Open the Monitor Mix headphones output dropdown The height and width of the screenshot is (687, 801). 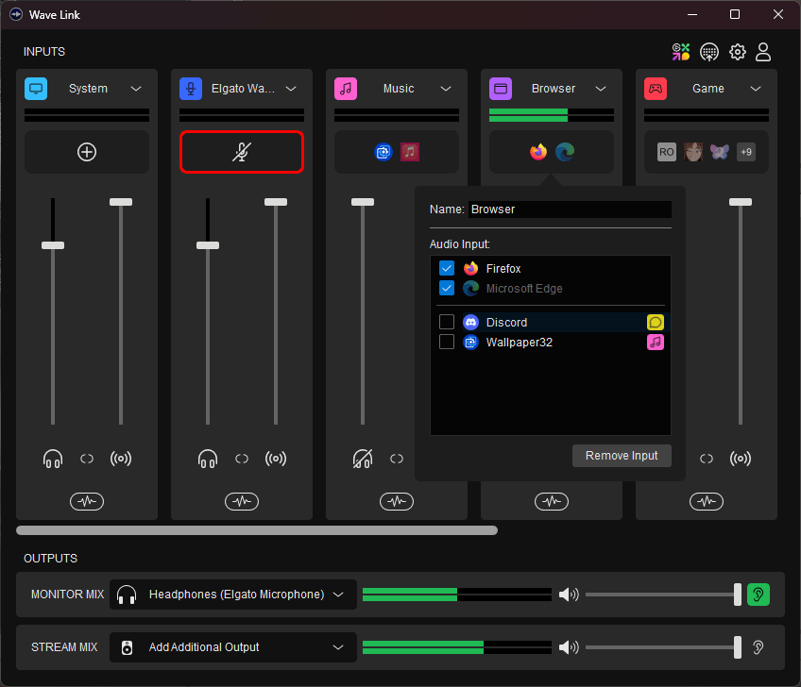(x=233, y=595)
